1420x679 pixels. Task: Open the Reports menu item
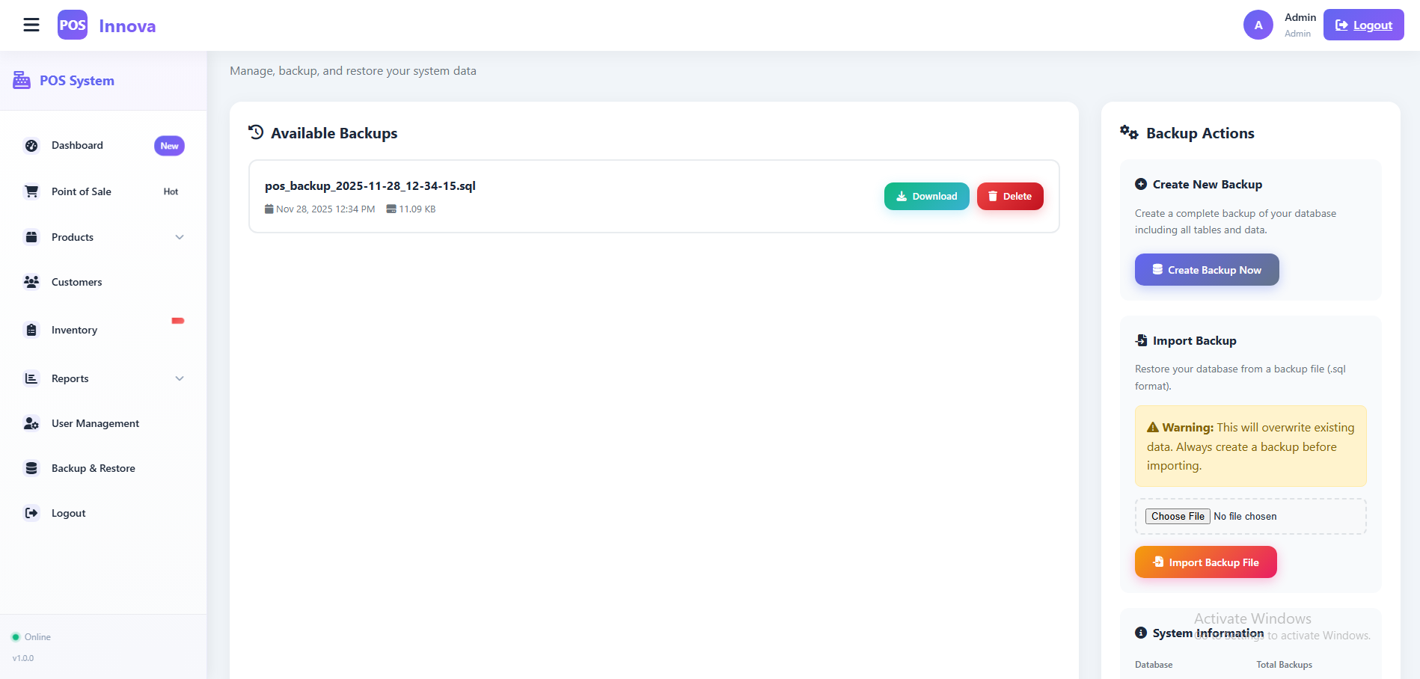click(x=70, y=378)
